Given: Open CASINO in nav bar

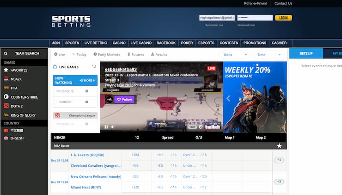Looking at the screenshot, I should tap(119, 43).
